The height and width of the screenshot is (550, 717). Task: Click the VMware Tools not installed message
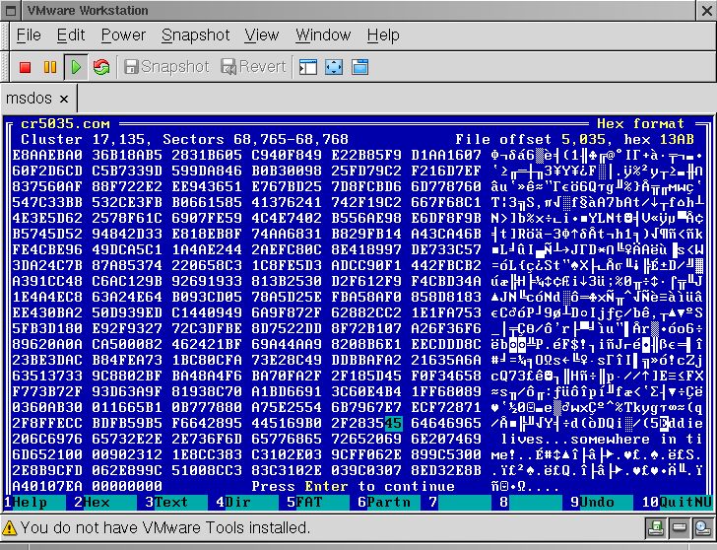tap(165, 528)
